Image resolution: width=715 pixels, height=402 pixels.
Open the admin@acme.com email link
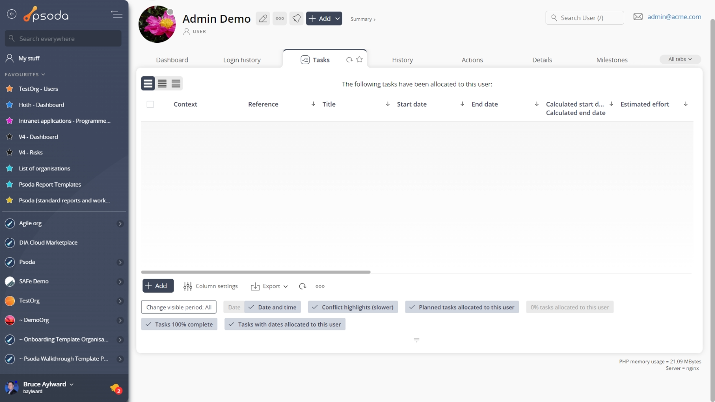[x=674, y=17]
